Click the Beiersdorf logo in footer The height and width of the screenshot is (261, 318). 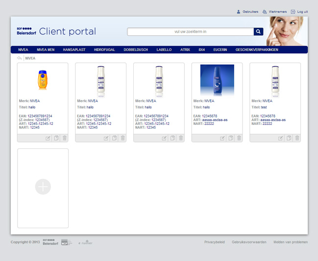[x=50, y=242]
